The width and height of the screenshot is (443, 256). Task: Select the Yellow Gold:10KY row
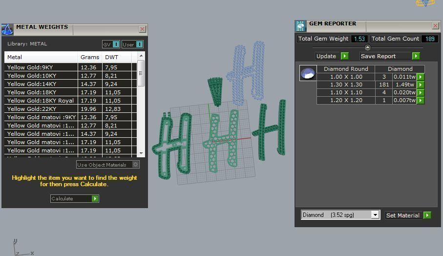71,76
